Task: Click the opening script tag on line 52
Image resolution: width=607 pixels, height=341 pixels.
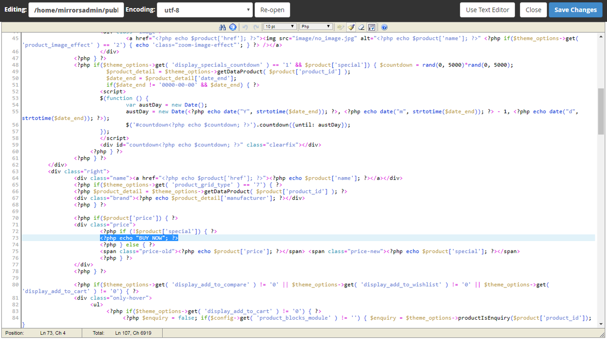Action: coord(113,91)
